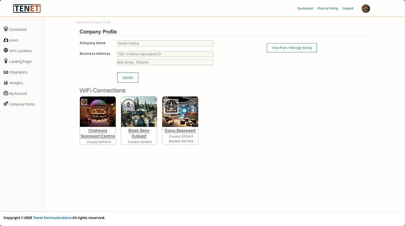Open the Daiyu Spaceport link

tap(180, 130)
